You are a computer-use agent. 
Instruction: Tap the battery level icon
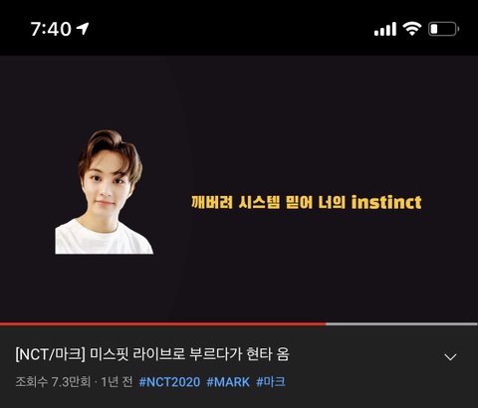pyautogui.click(x=444, y=29)
